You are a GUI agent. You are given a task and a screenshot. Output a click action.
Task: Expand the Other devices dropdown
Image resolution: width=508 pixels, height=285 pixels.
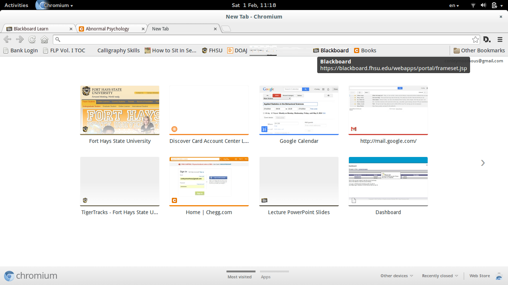pyautogui.click(x=396, y=276)
